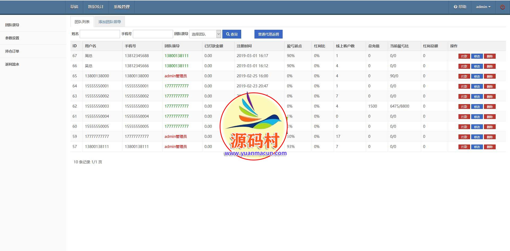Screen dimensions: 510x251
Task: Click 打款 for user 周总
Action: pos(464,56)
